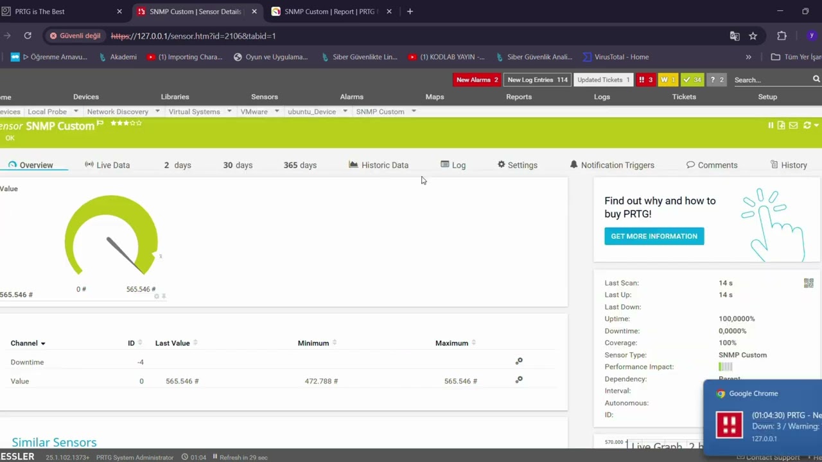Show the gray unknown sensors counter 2
This screenshot has width=822, height=462.
(717, 80)
